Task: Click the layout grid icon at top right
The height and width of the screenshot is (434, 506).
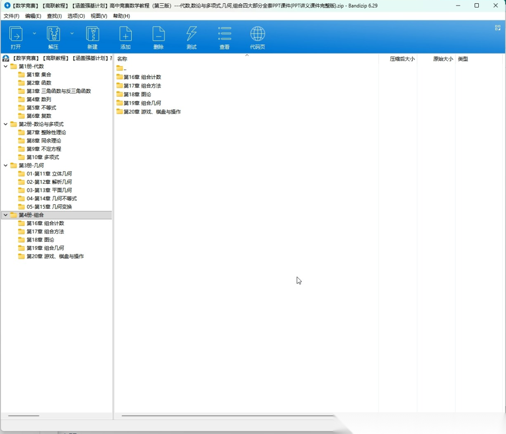Action: coord(498,28)
